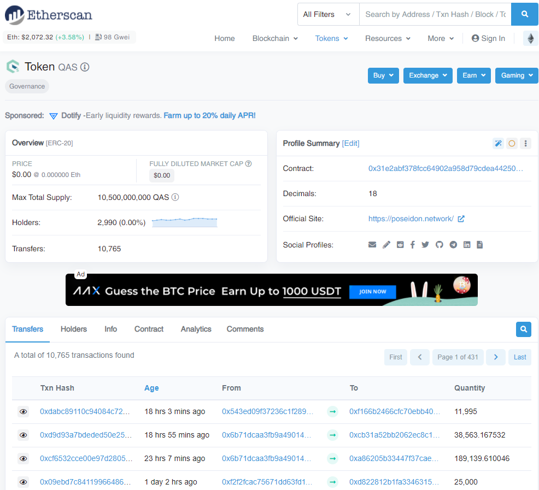539x490 pixels.
Task: Toggle eye icon for txn 0x09ebd7c84119966486
Action: [x=24, y=482]
